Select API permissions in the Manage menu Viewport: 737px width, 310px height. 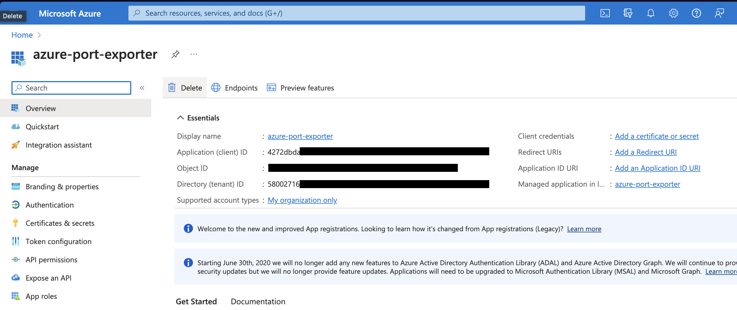[x=51, y=260]
